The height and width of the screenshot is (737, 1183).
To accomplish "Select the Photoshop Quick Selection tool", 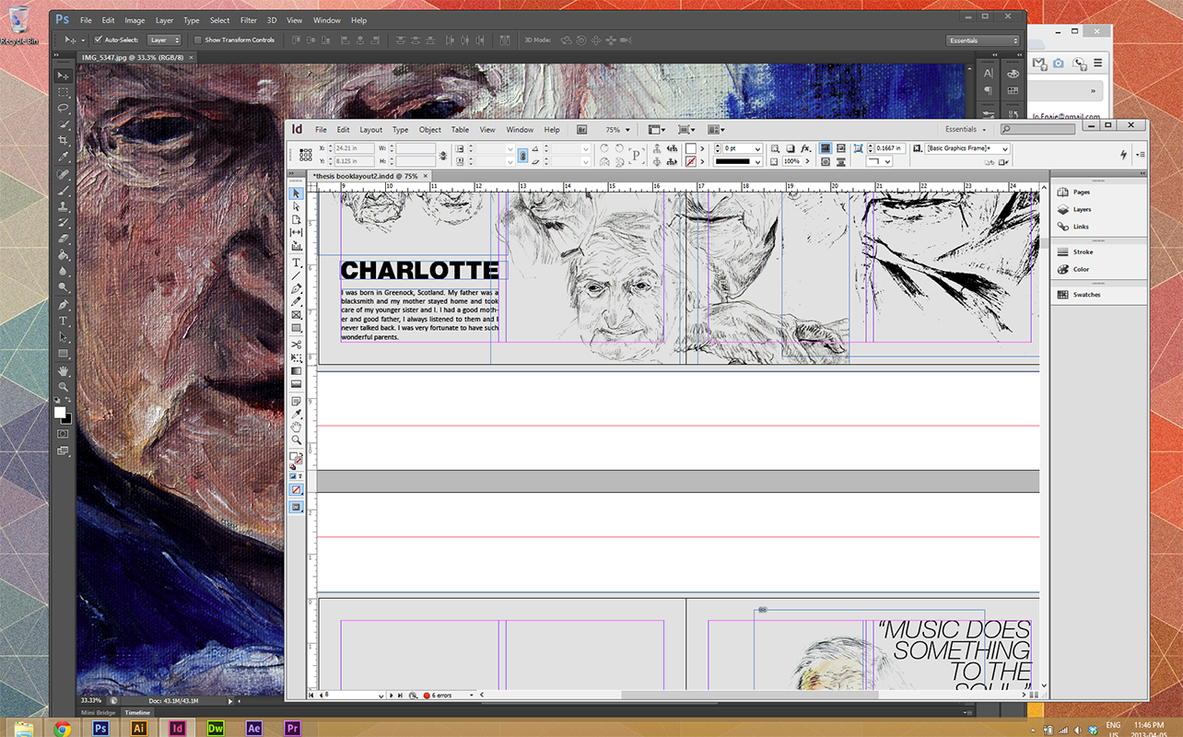I will tap(63, 123).
